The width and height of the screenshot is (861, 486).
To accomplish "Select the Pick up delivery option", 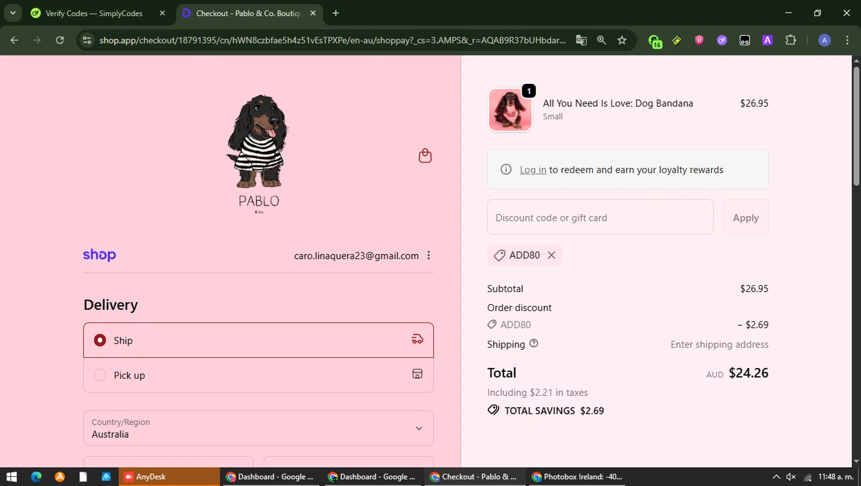I will [258, 375].
